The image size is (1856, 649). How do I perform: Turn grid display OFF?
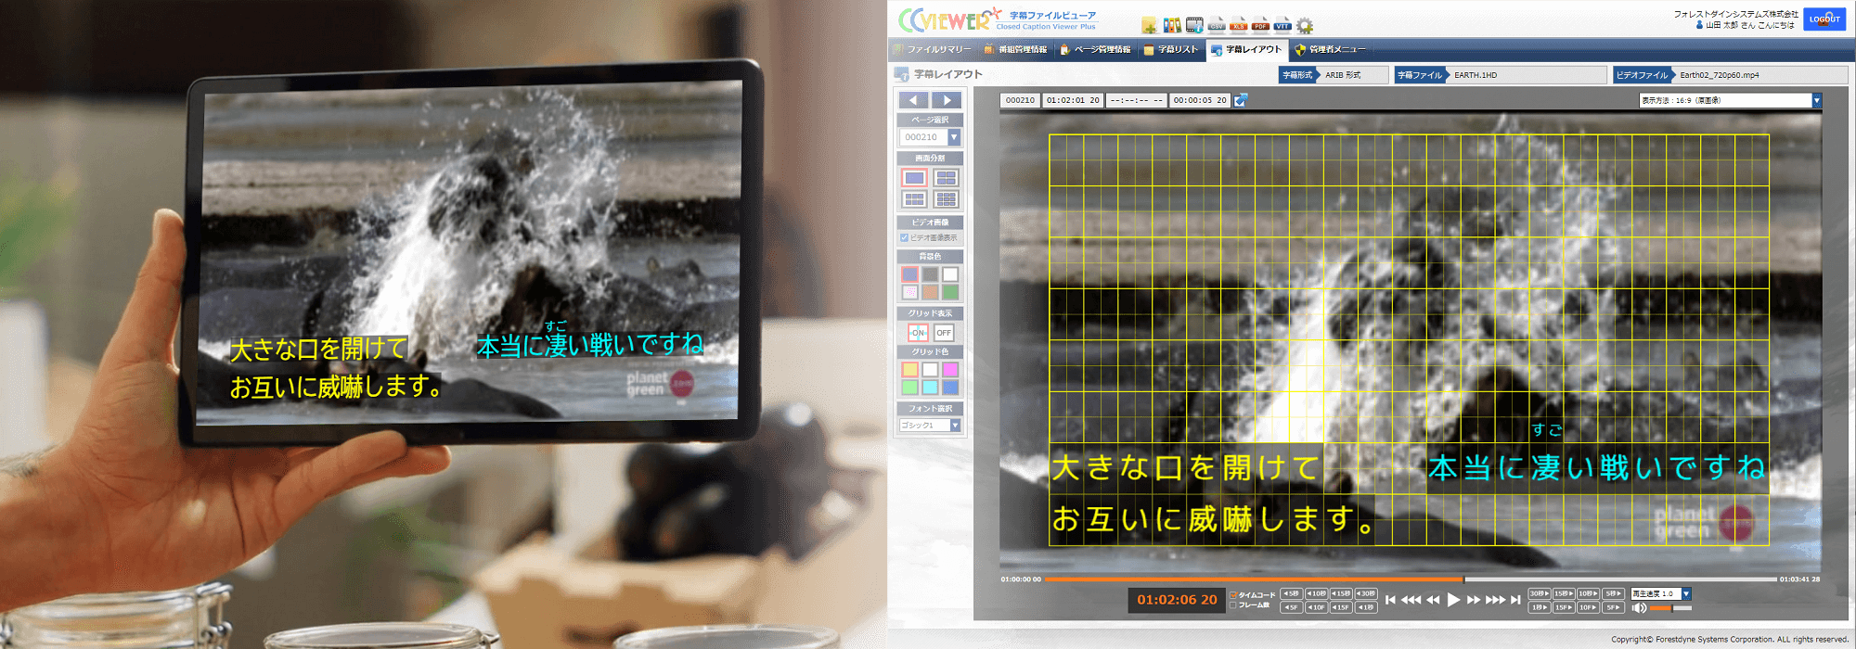pos(944,333)
